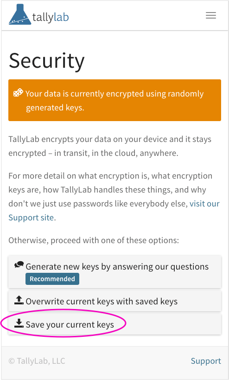Click the 'randomly generated keys' banner text

click(115, 101)
